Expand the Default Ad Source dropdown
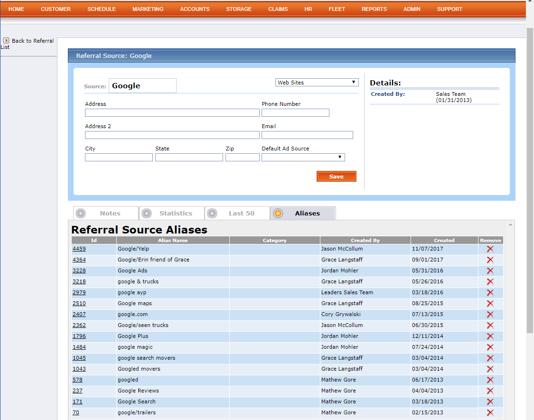The image size is (534, 420). tap(303, 157)
